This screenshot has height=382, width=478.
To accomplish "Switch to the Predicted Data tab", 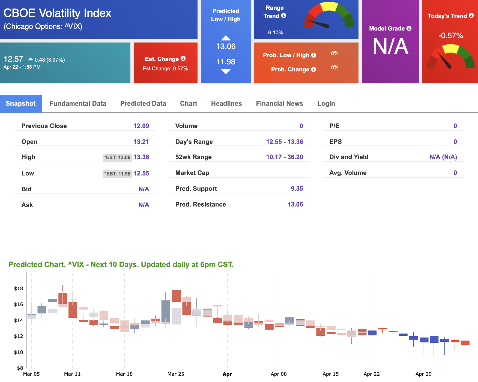I will click(143, 104).
